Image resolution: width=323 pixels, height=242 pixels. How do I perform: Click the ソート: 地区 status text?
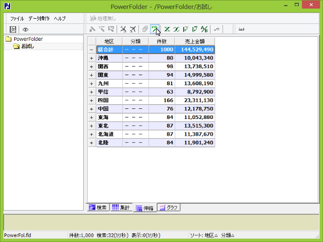[204, 235]
